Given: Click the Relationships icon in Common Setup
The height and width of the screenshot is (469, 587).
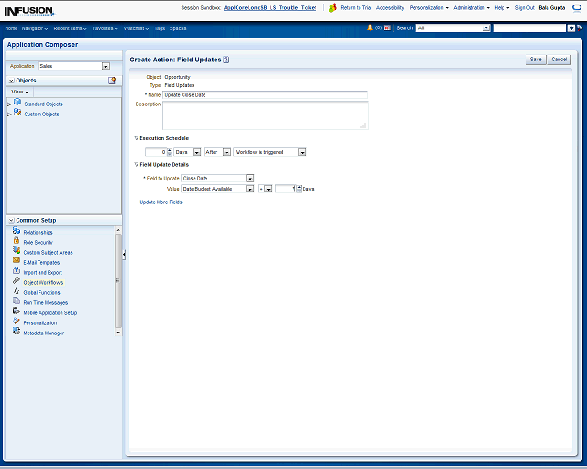Looking at the screenshot, I should tap(17, 232).
